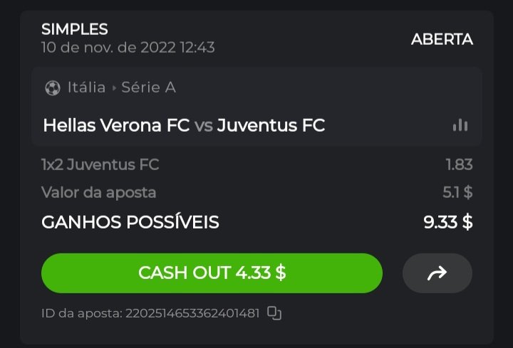Select the Juventus FC team name in match title
Image resolution: width=513 pixels, height=348 pixels.
271,126
